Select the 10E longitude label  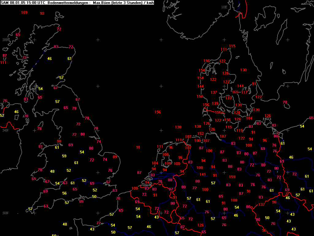click(224, 7)
